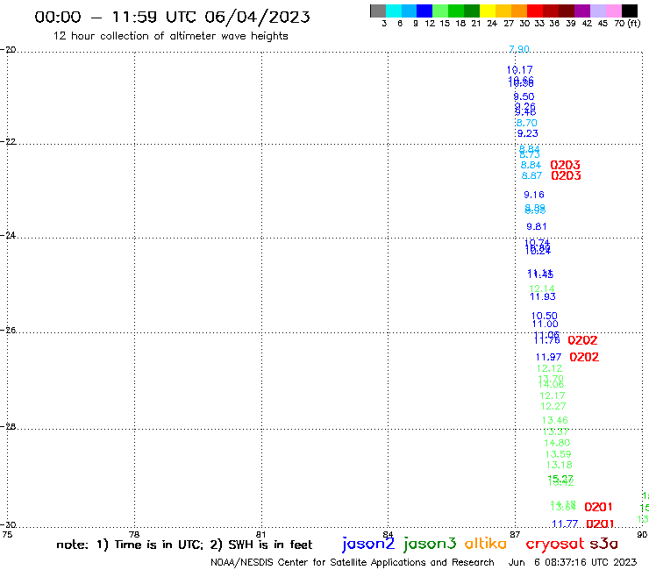Click the '24' label under the color scale
Screen dimensions: 649x570
click(492, 24)
